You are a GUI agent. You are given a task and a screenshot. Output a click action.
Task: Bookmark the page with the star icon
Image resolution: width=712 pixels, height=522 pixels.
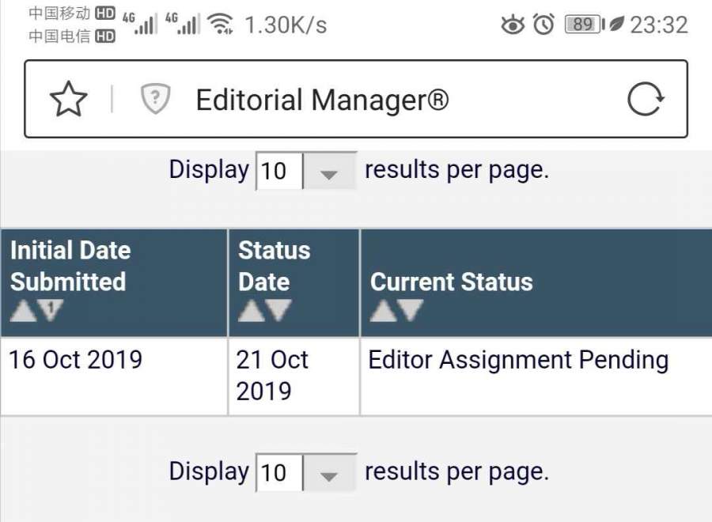(x=68, y=100)
